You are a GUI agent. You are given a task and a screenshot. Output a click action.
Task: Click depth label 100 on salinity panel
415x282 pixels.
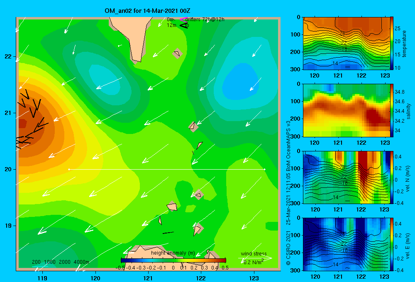point(296,101)
